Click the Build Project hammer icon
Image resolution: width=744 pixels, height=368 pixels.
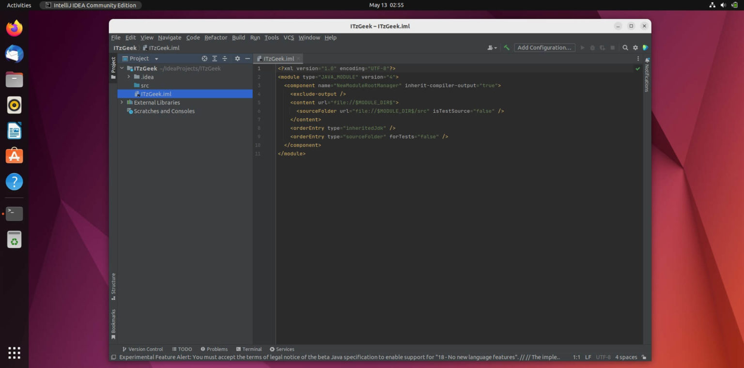(x=507, y=47)
